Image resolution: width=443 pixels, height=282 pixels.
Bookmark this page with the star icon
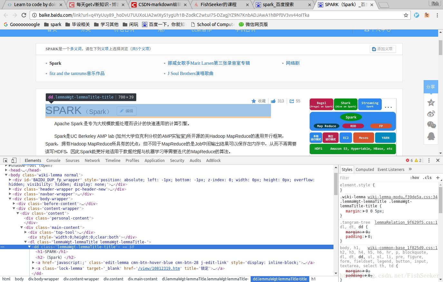click(x=406, y=15)
